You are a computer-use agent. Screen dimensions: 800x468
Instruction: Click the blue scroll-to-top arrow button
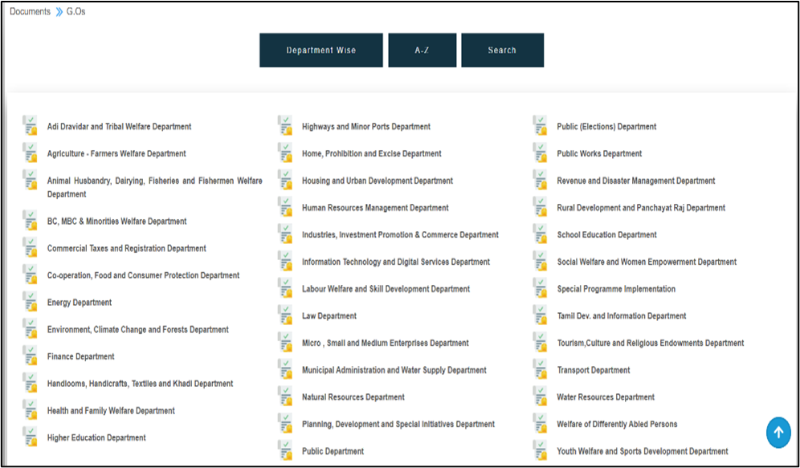[x=778, y=433]
